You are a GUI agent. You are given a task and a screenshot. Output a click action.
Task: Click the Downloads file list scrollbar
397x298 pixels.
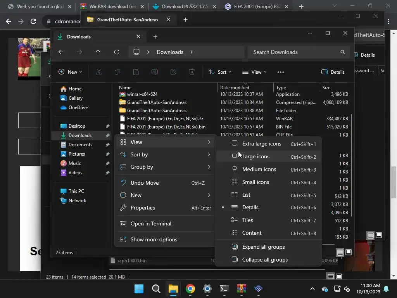pyautogui.click(x=351, y=166)
